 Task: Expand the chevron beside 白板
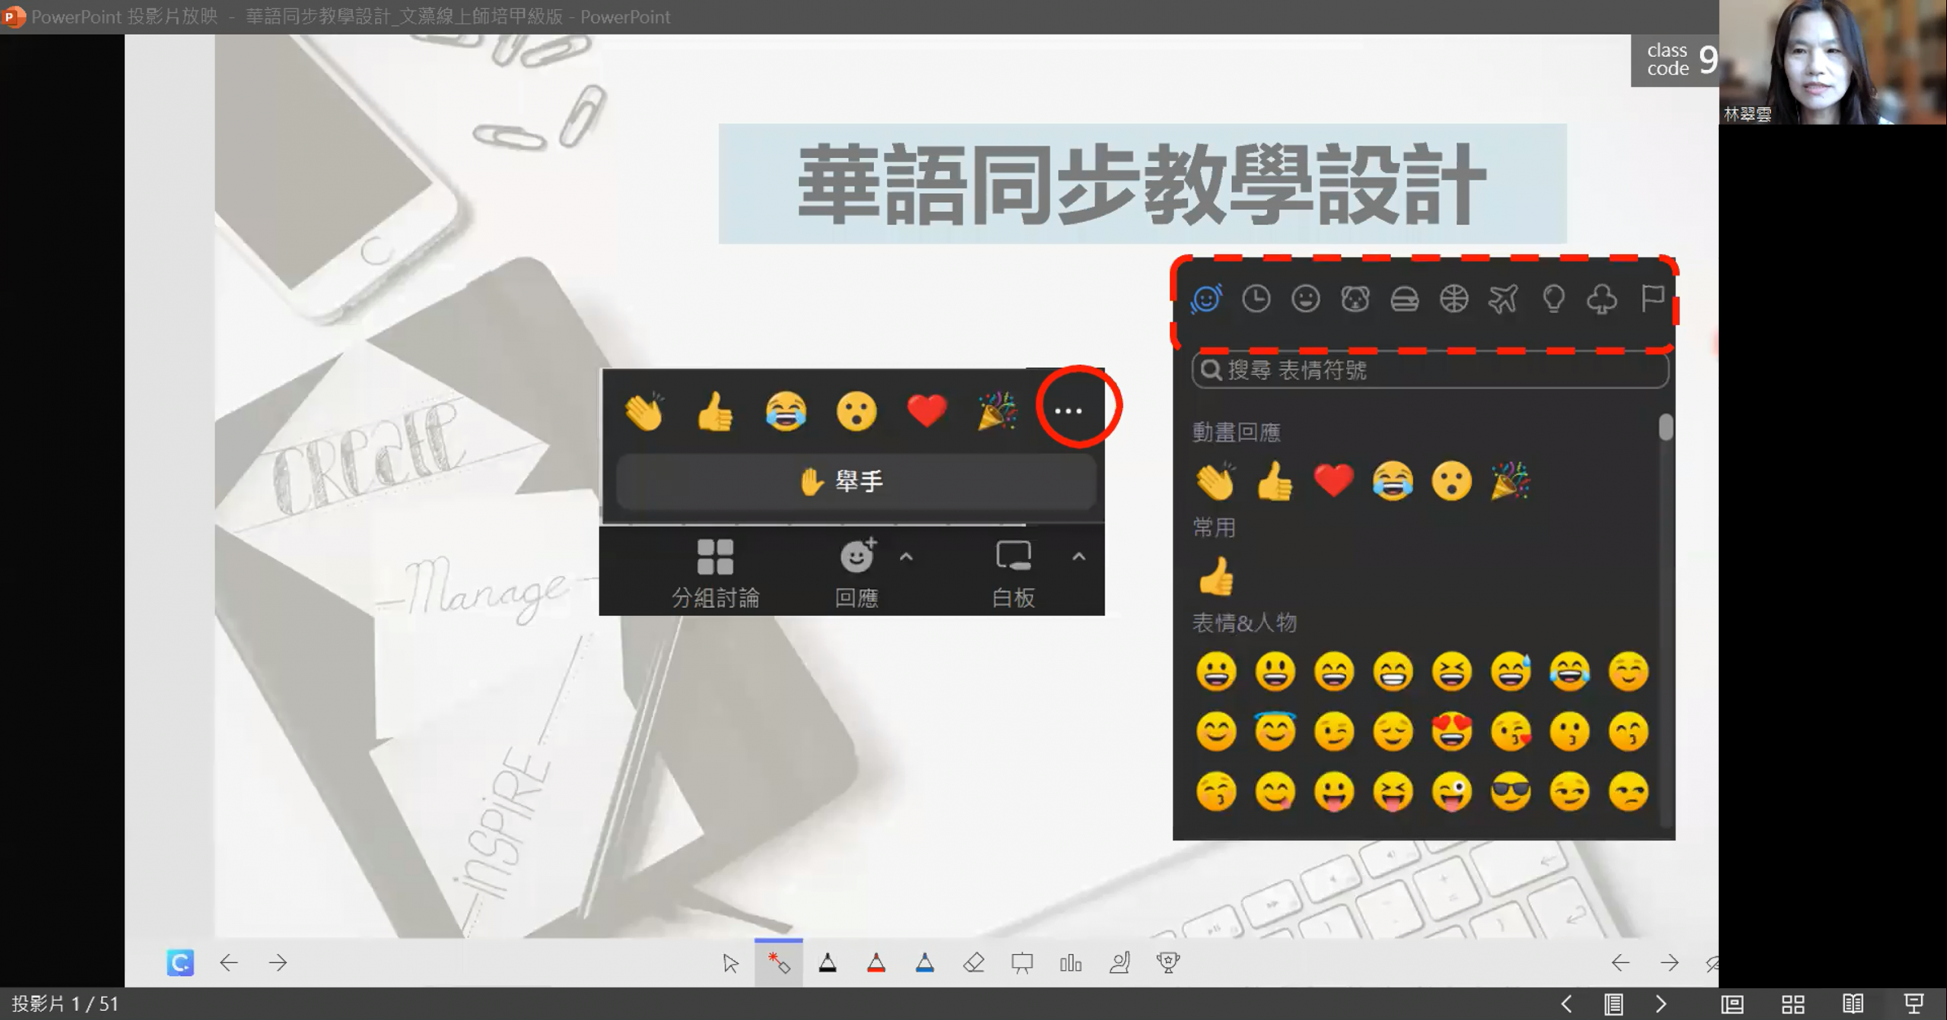(x=1078, y=557)
